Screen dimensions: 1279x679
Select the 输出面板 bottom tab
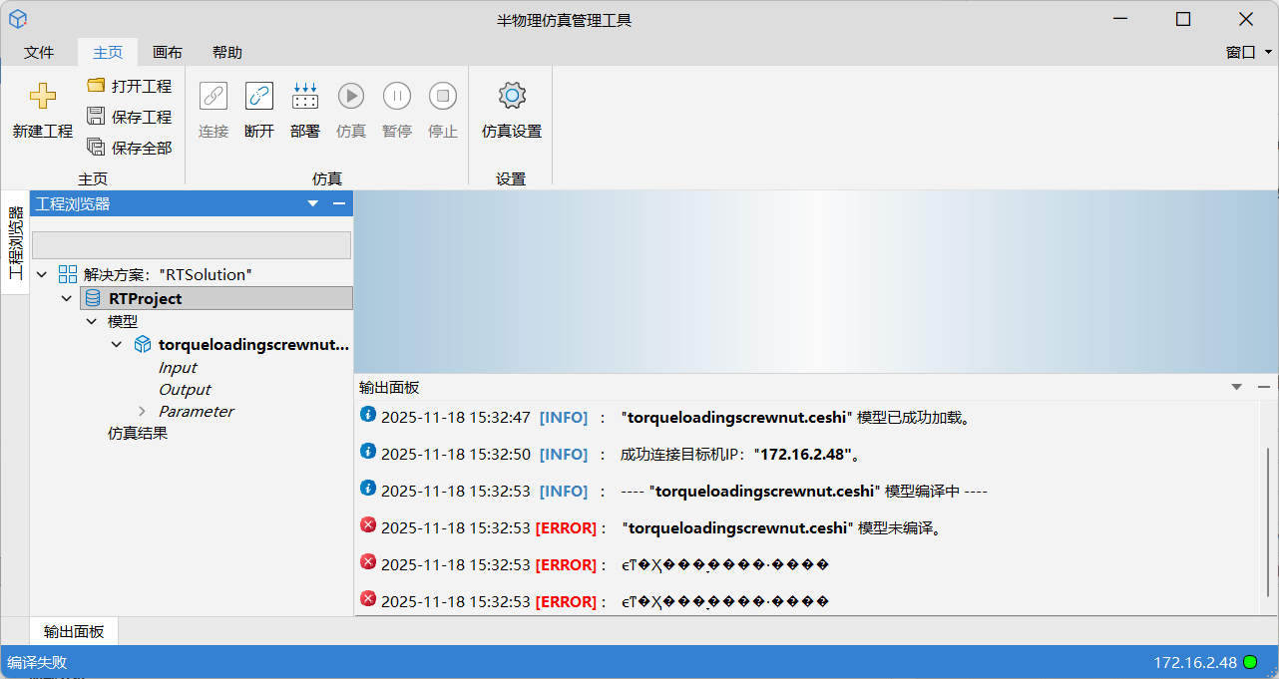click(x=74, y=631)
